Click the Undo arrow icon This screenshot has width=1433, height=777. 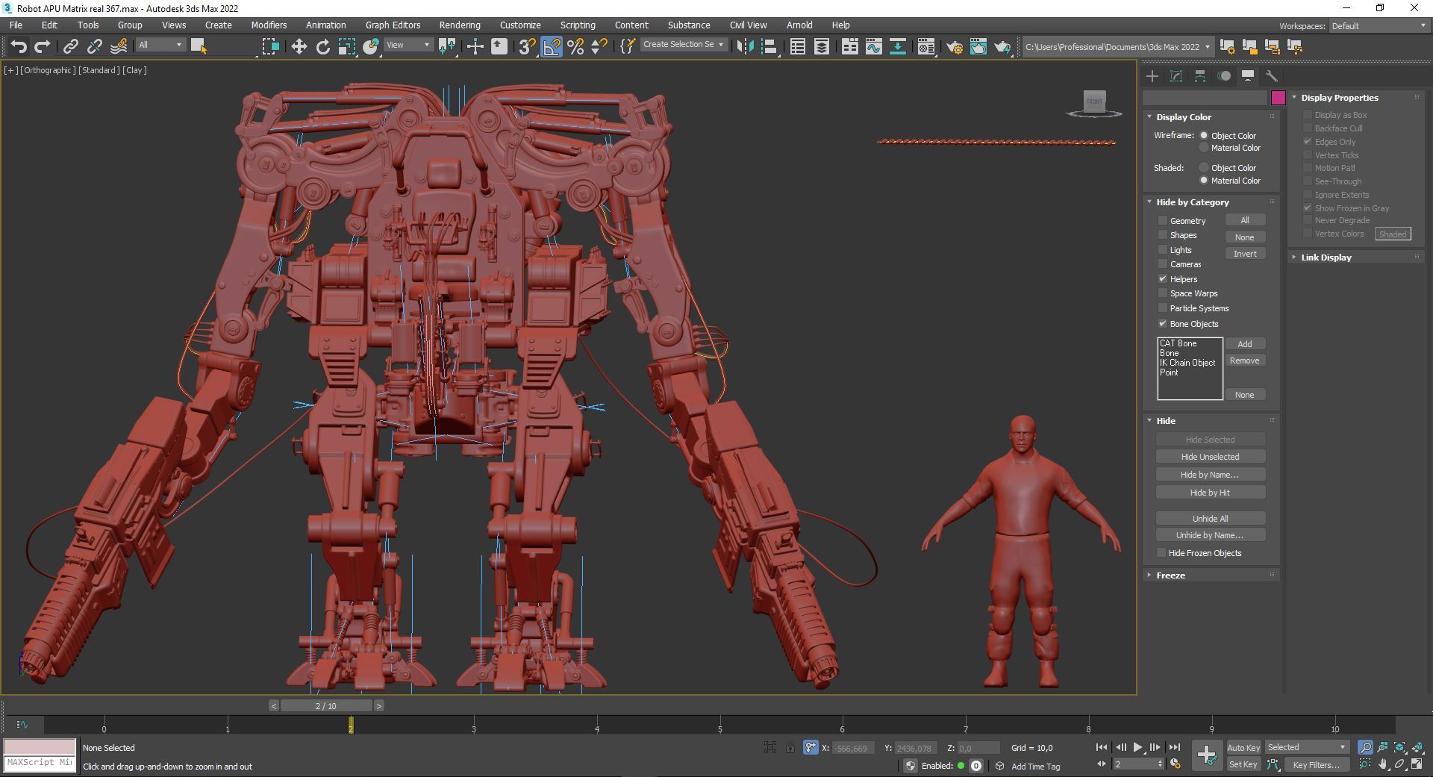(18, 47)
